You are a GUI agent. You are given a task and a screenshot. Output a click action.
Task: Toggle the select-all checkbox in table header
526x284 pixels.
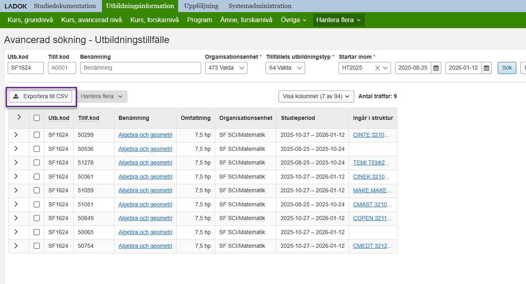pos(37,118)
